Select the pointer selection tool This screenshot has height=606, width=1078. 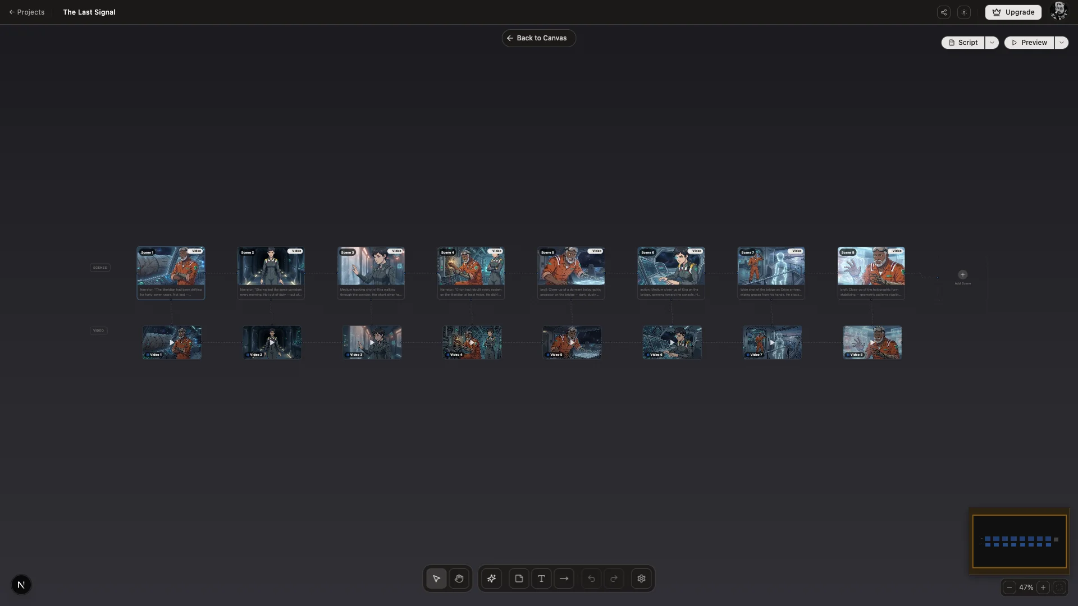click(x=436, y=579)
